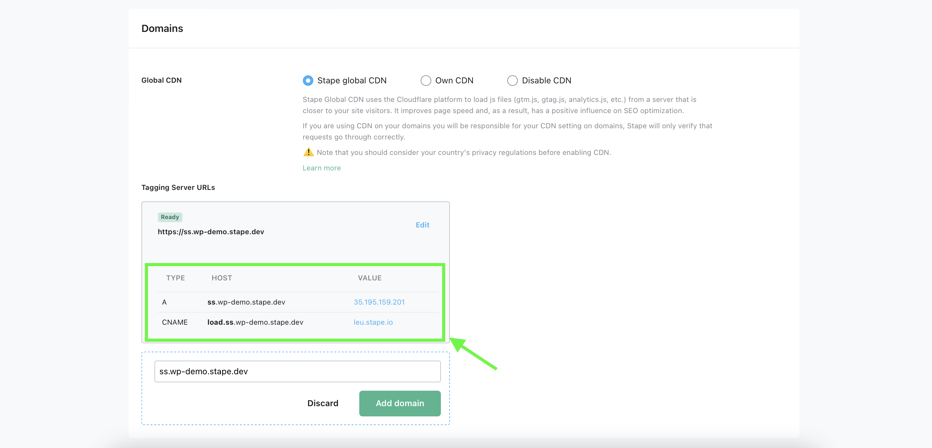Viewport: 932px width, 448px height.
Task: Click the Ready status badge
Action: 170,217
